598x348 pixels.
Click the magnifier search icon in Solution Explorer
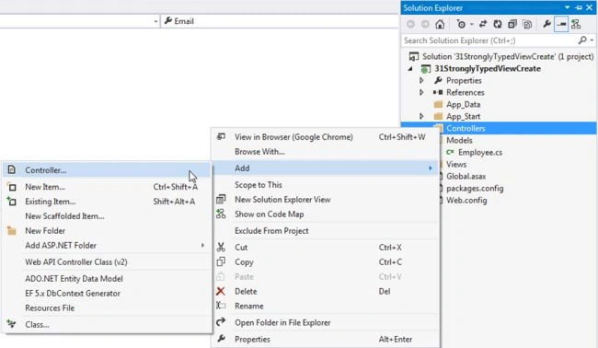pyautogui.click(x=582, y=41)
